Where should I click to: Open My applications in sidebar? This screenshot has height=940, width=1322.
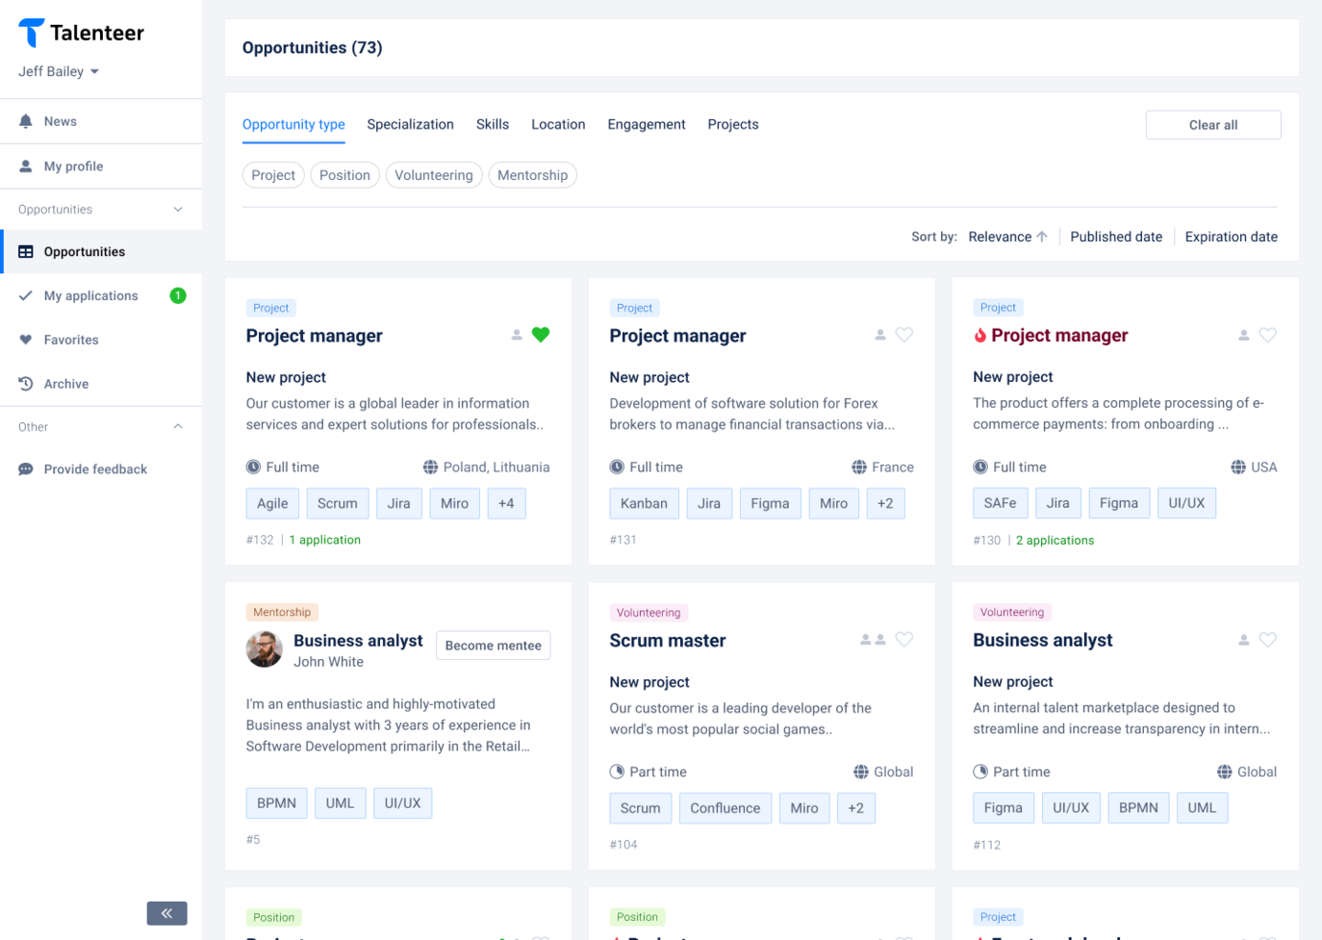[101, 295]
